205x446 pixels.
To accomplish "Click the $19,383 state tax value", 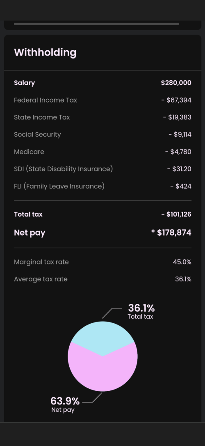I will click(x=177, y=117).
